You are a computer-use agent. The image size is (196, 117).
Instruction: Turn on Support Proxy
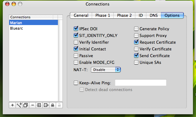[x=136, y=35]
